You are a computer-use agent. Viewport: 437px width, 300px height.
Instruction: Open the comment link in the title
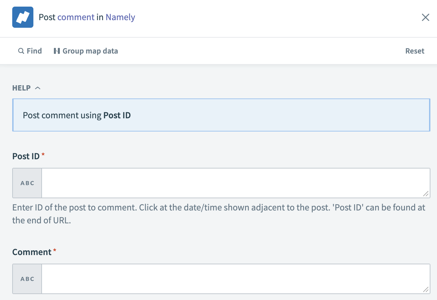pyautogui.click(x=76, y=17)
